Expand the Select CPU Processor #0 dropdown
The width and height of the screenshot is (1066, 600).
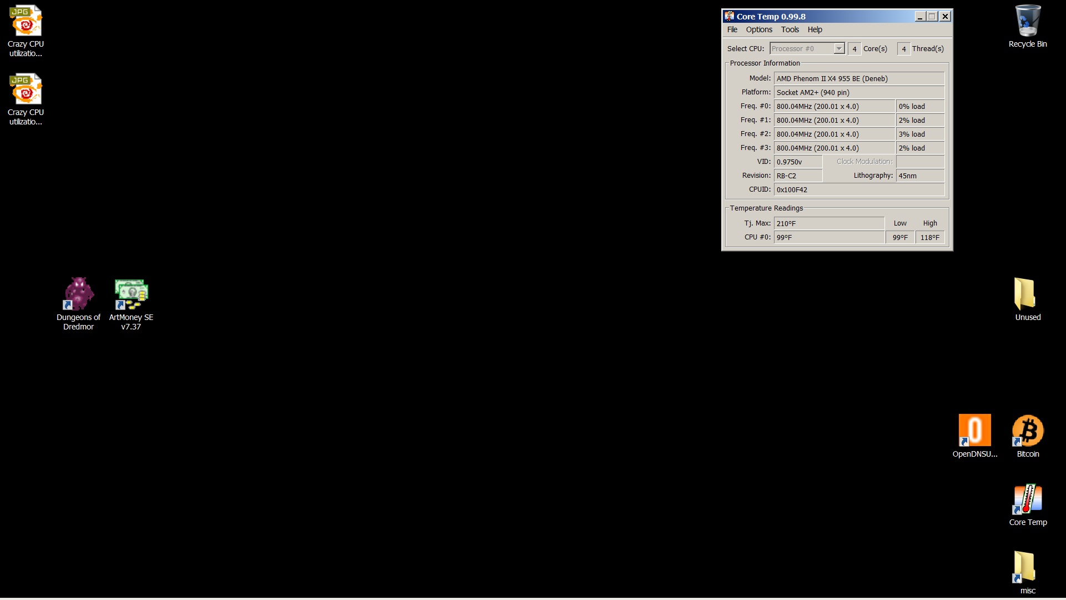click(839, 49)
